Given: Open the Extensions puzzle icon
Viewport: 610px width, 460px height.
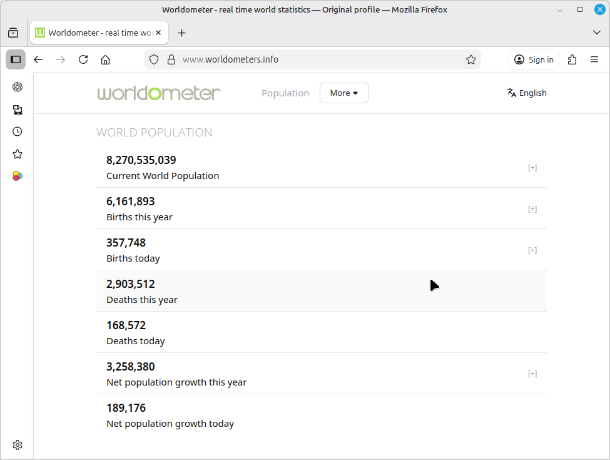Looking at the screenshot, I should click(572, 59).
